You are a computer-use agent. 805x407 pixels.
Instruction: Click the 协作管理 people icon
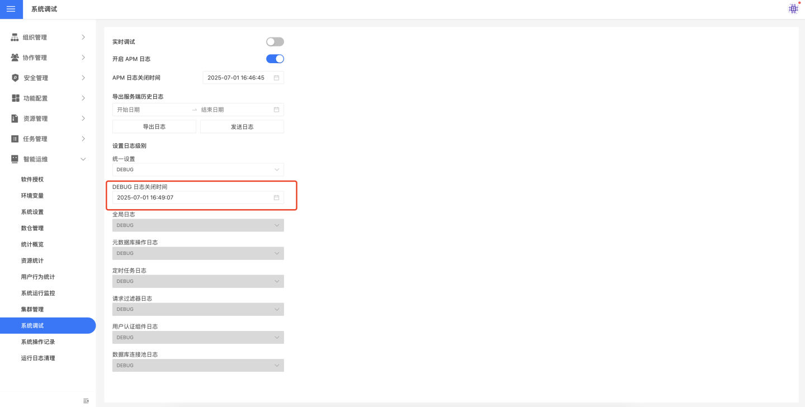point(15,58)
